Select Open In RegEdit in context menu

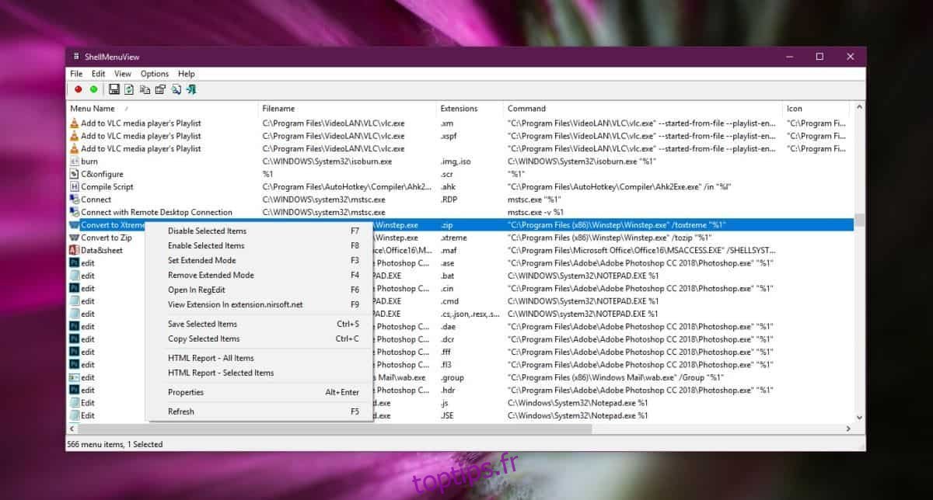pos(198,290)
